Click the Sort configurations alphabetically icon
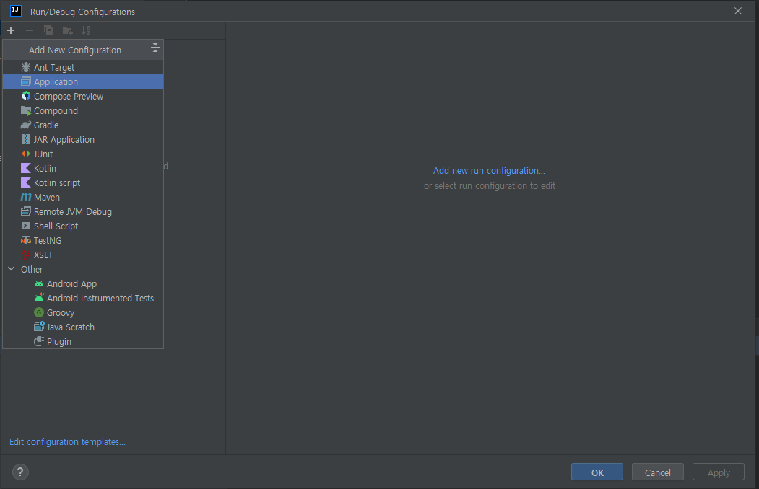This screenshot has width=759, height=489. point(86,30)
